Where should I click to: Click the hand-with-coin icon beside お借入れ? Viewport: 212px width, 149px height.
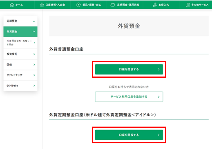[155, 5]
